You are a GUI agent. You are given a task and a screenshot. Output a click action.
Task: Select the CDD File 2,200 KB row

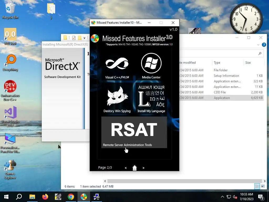click(x=221, y=92)
